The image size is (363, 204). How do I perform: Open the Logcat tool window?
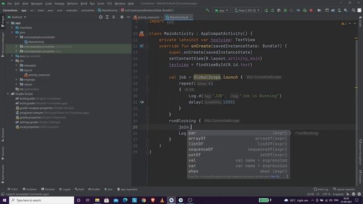(65, 189)
